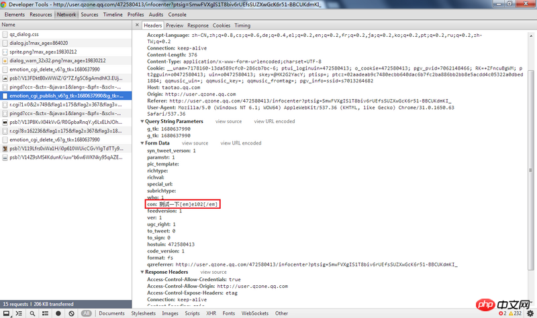Select the dialog_warn_32x32.png request
537x318 pixels.
(x=66, y=60)
